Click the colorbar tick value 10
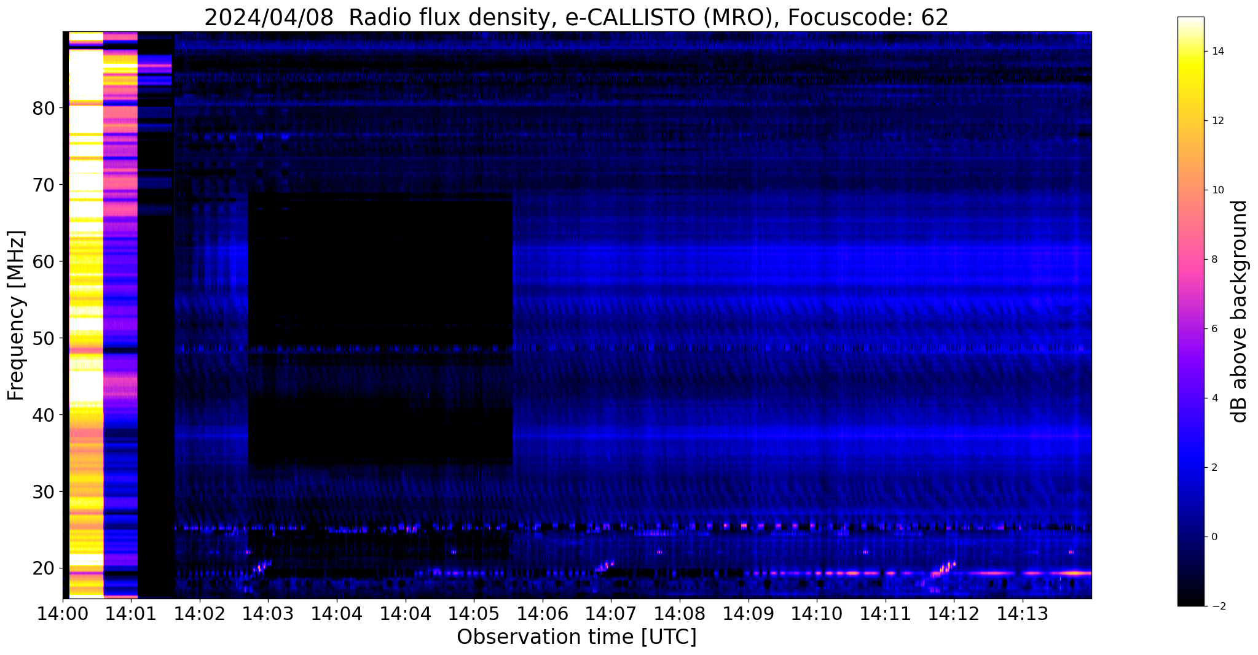This screenshot has width=1258, height=655. pos(1217,190)
